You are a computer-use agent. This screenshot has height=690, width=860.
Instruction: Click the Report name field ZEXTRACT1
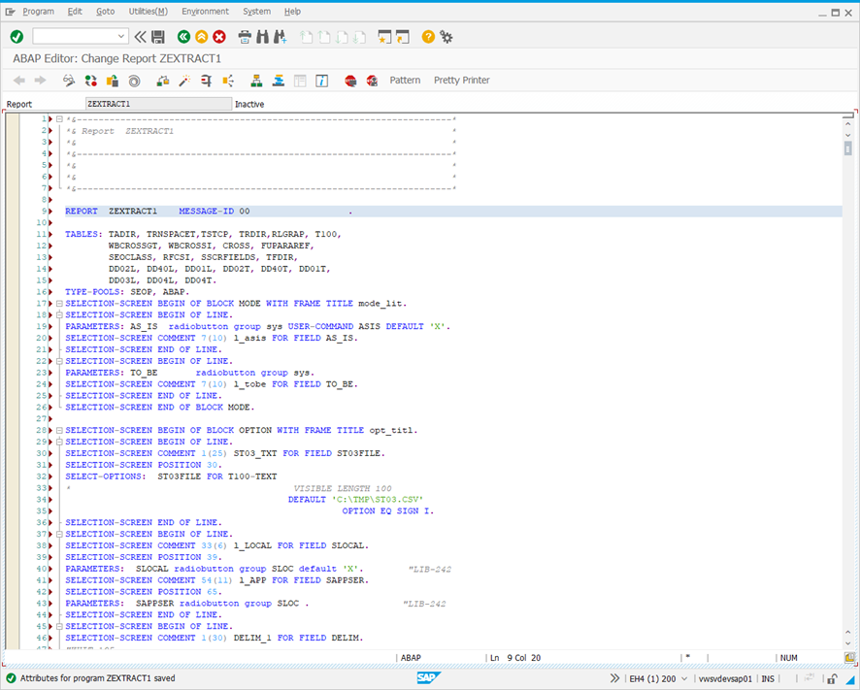coord(158,104)
